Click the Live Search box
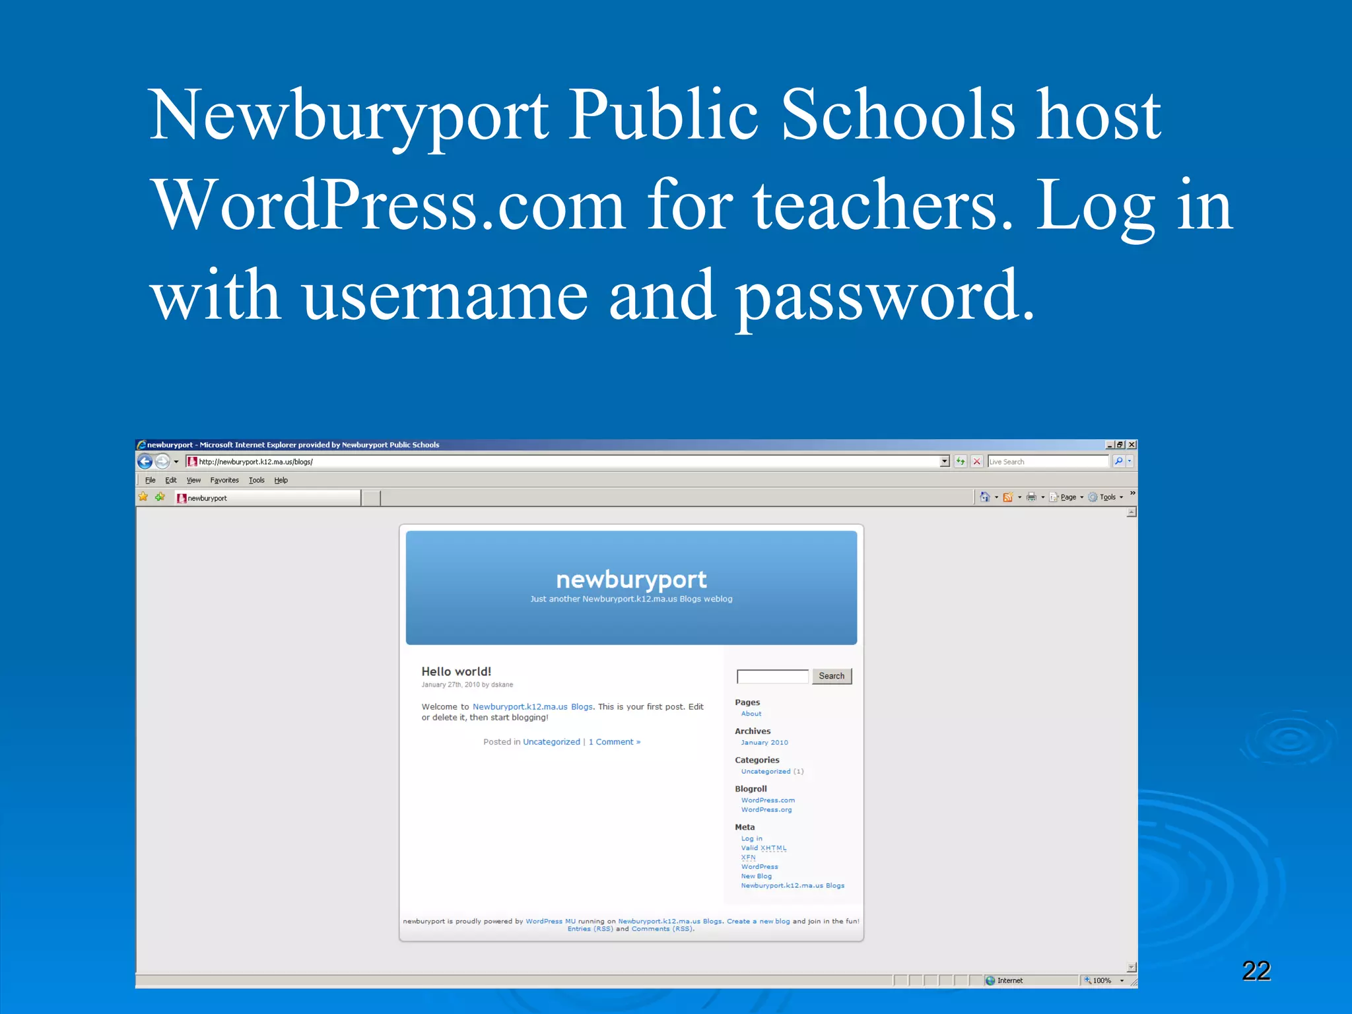Image resolution: width=1352 pixels, height=1014 pixels. point(1048,461)
